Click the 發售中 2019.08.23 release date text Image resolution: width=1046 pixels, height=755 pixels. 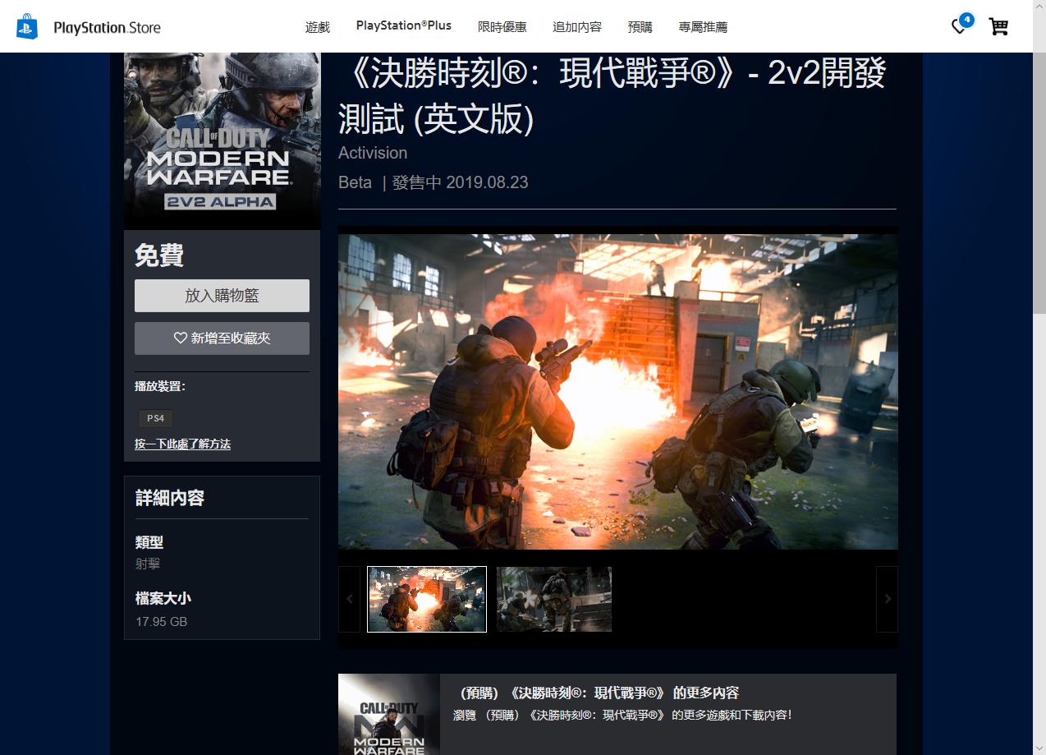[x=460, y=182]
